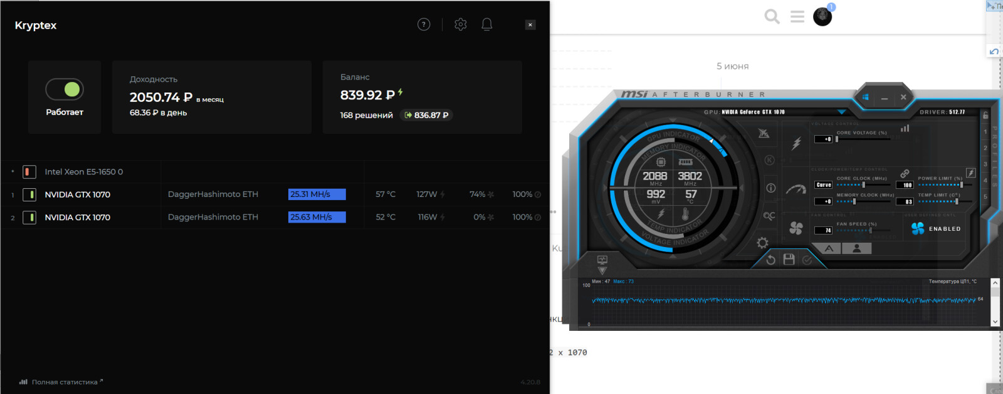Toggle the Afterburner profile lock
The height and width of the screenshot is (394, 1003).
point(985,115)
